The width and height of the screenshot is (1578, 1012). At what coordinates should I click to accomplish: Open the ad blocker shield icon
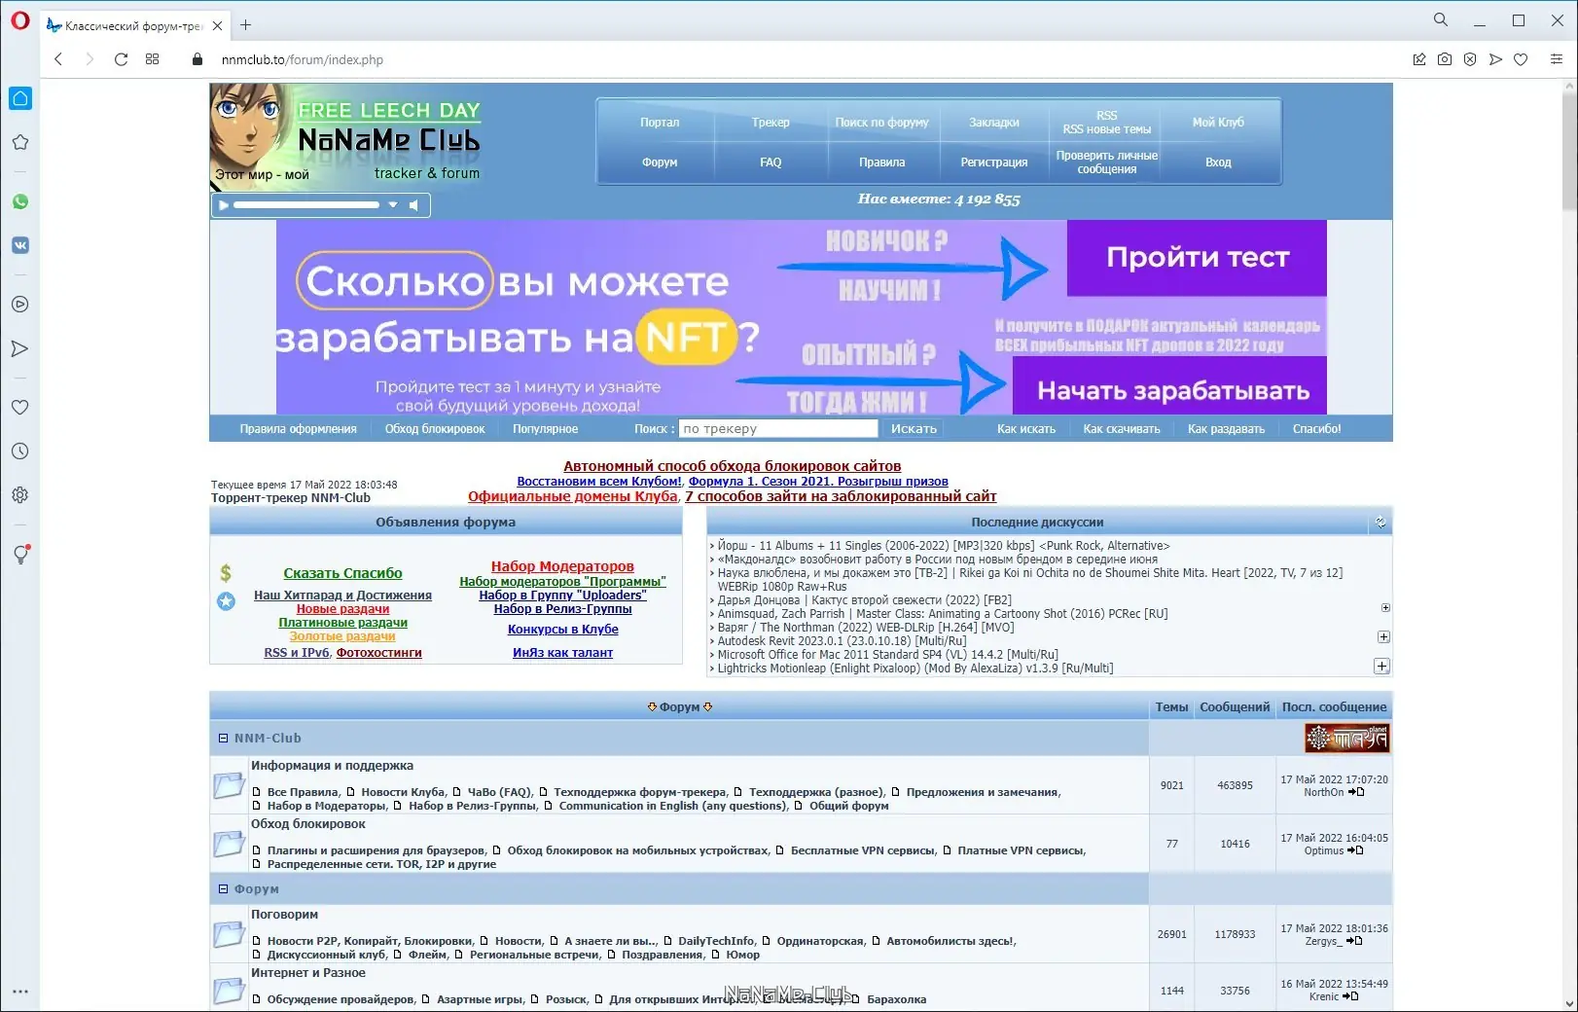(1470, 59)
